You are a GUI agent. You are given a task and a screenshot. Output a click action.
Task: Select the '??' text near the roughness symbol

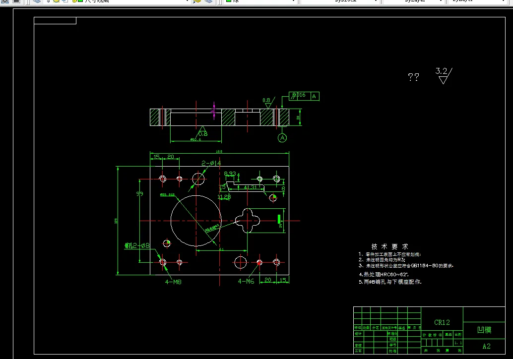coord(414,77)
